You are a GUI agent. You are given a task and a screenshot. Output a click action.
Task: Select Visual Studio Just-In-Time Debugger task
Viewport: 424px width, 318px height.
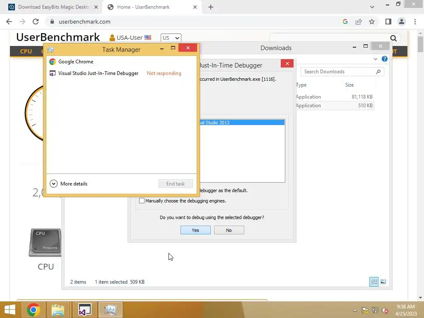[x=121, y=73]
